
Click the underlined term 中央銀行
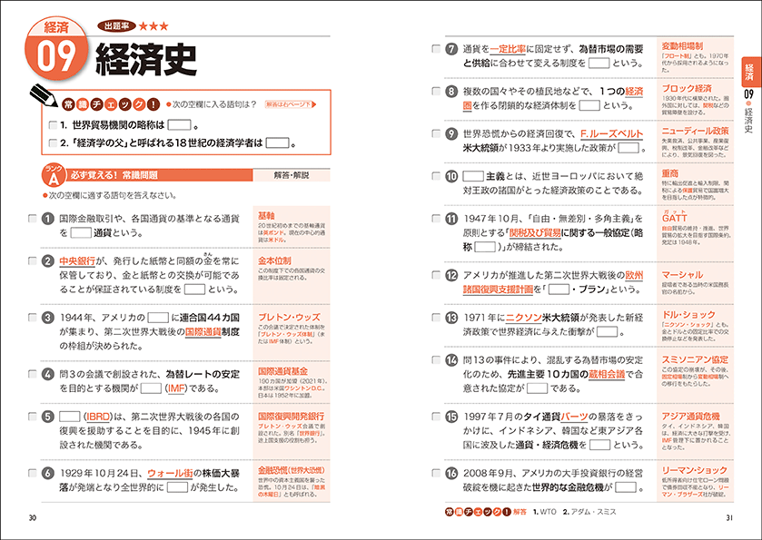(x=77, y=261)
